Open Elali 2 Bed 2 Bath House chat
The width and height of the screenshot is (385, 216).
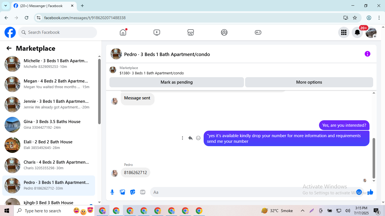pos(49,145)
